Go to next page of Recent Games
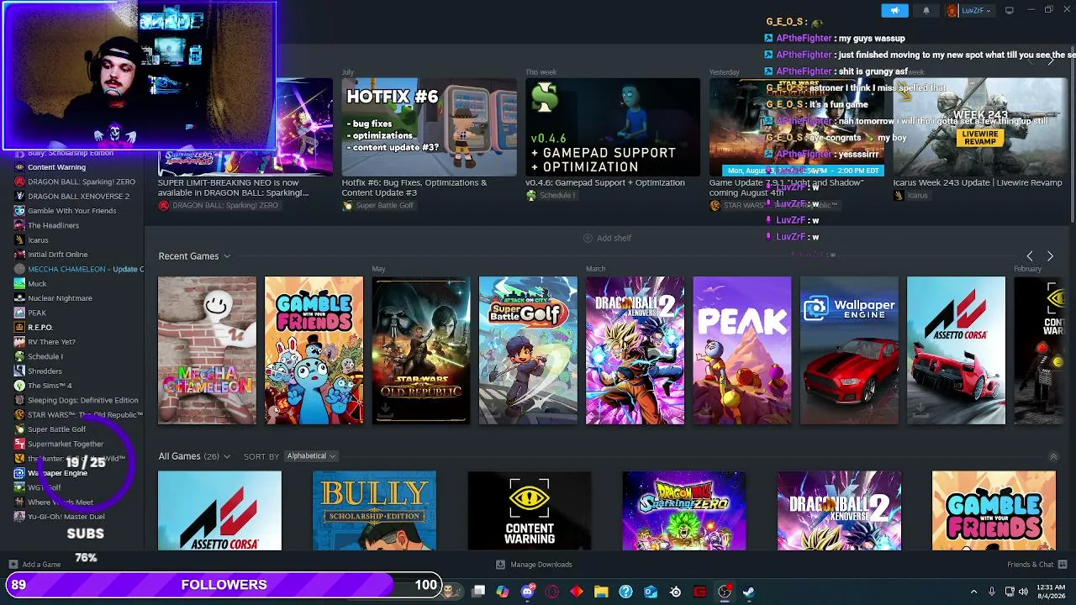Image resolution: width=1076 pixels, height=605 pixels. pyautogui.click(x=1050, y=255)
